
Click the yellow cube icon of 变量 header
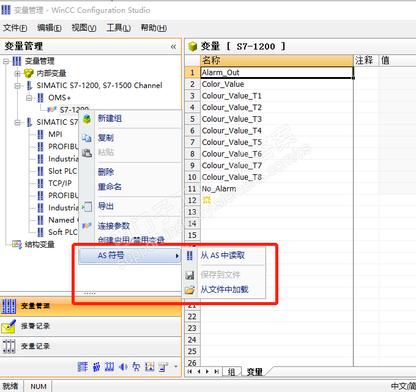(193, 46)
